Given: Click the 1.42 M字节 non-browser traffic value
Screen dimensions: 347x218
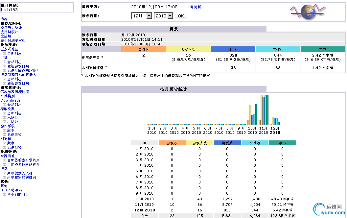Looking at the screenshot, I should coord(322,68).
